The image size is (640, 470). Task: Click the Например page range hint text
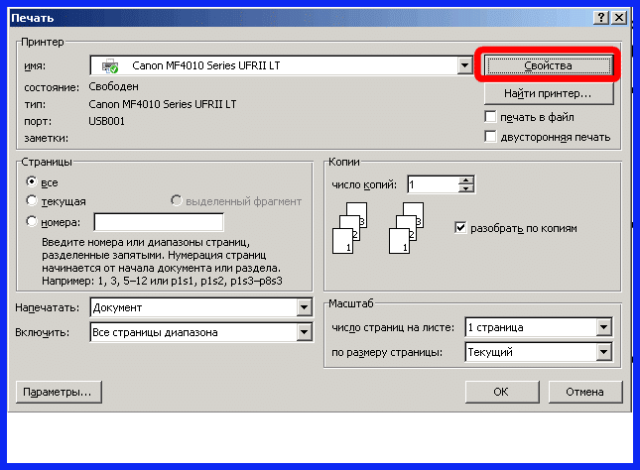162,281
